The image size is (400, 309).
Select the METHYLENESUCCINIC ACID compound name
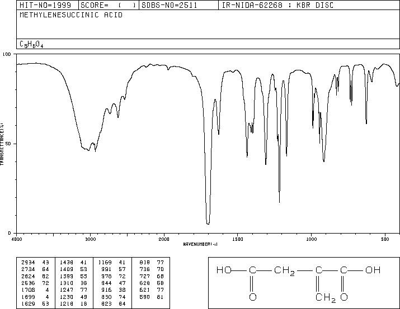point(71,15)
